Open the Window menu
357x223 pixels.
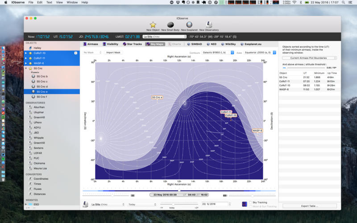pos(72,2)
